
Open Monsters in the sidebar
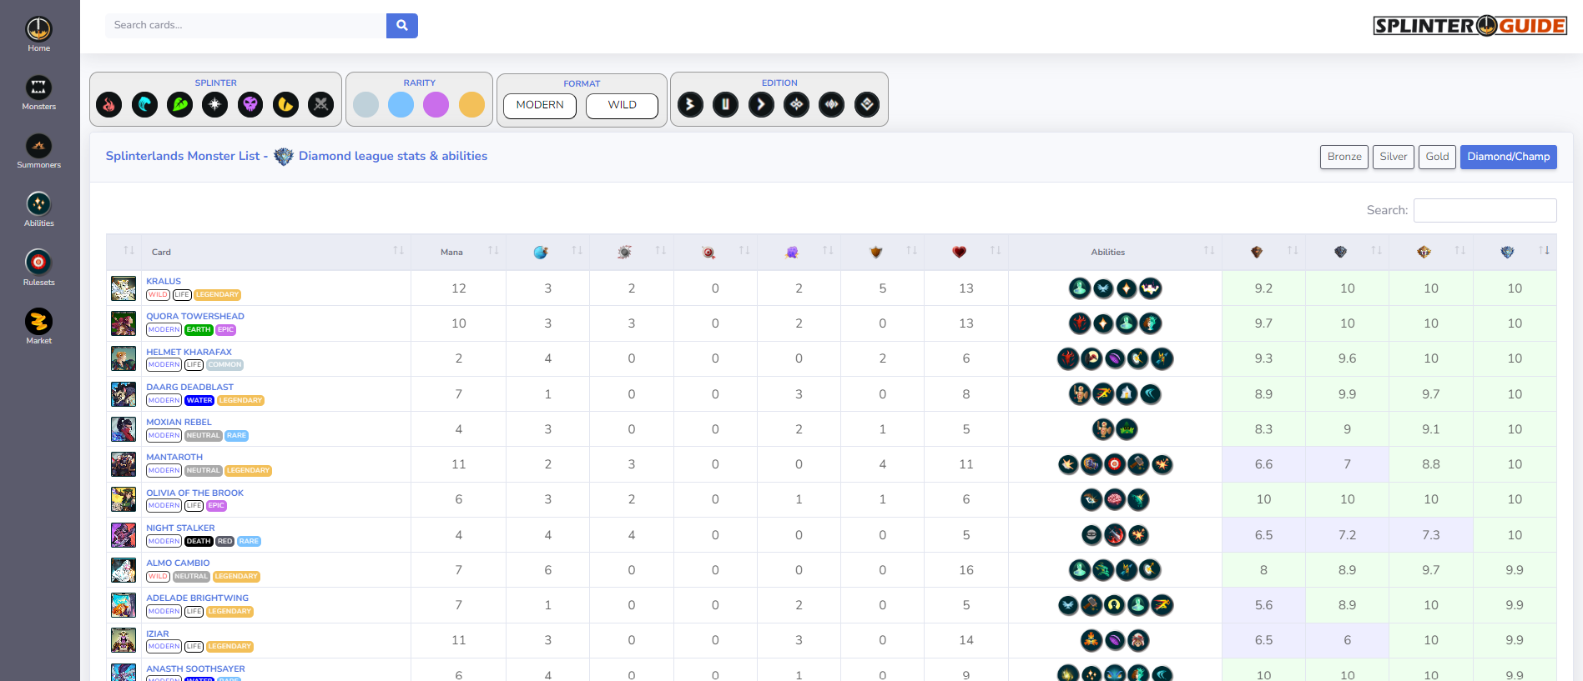[x=38, y=93]
